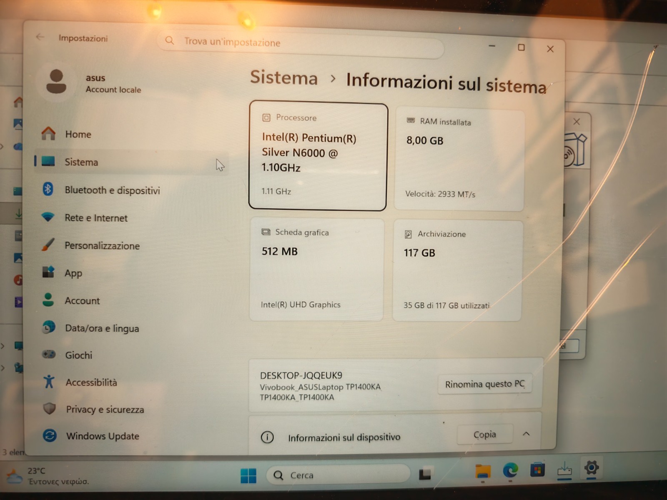
Task: Click the asus account avatar
Action: (x=56, y=82)
